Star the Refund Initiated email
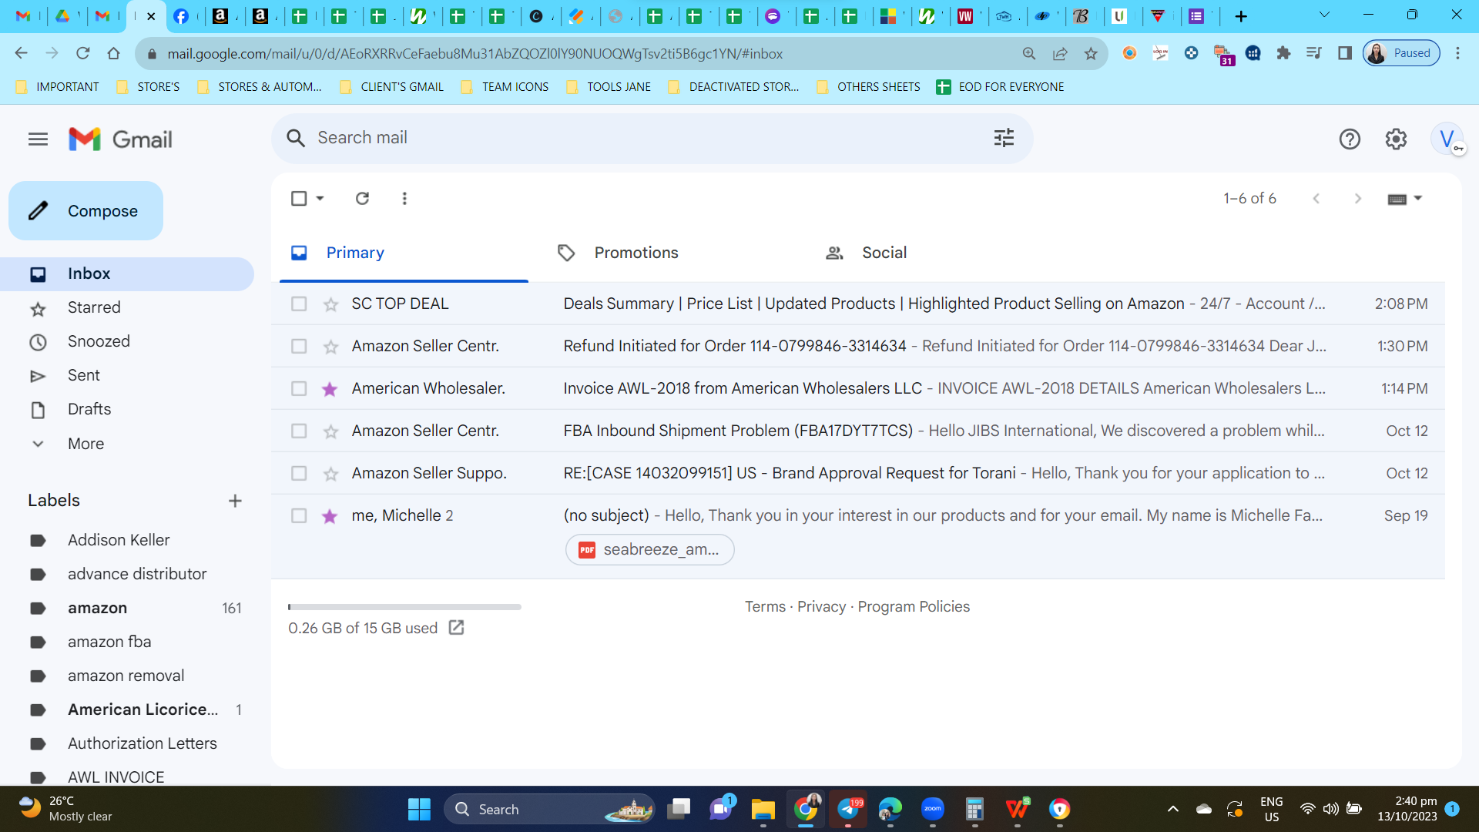Screen dimensions: 1479x832 [331, 347]
